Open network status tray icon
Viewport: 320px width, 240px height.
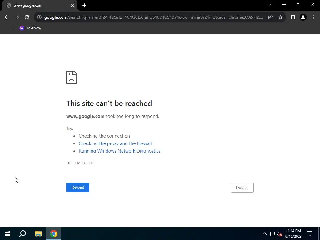pos(272,234)
